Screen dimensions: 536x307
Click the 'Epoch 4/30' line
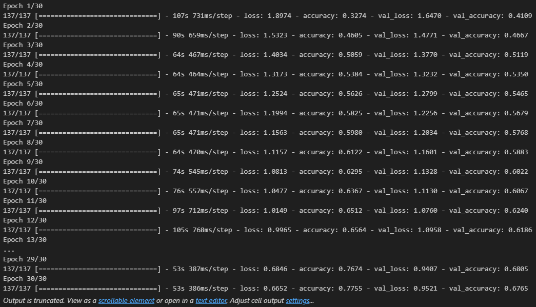23,64
